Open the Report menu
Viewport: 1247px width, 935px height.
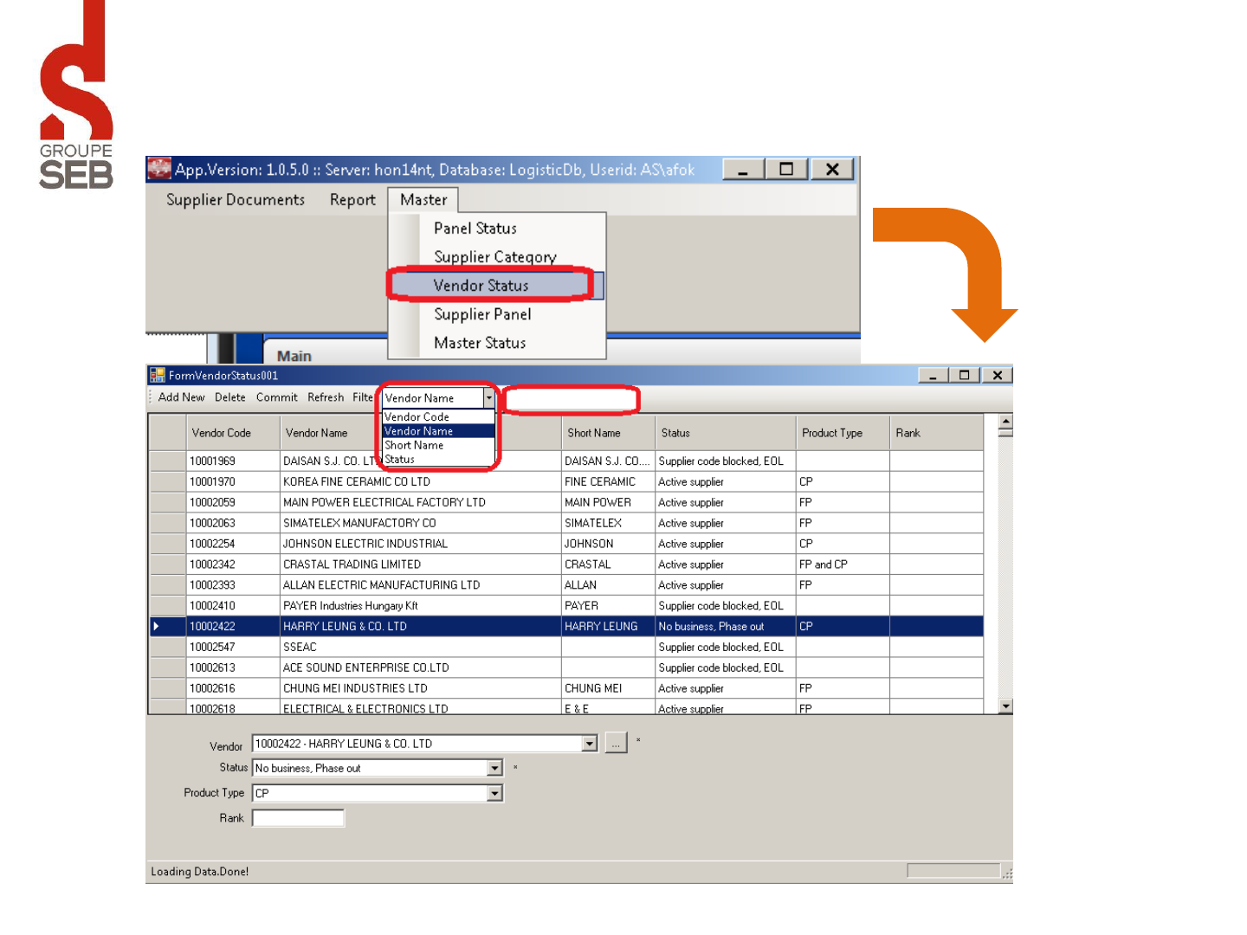point(352,200)
